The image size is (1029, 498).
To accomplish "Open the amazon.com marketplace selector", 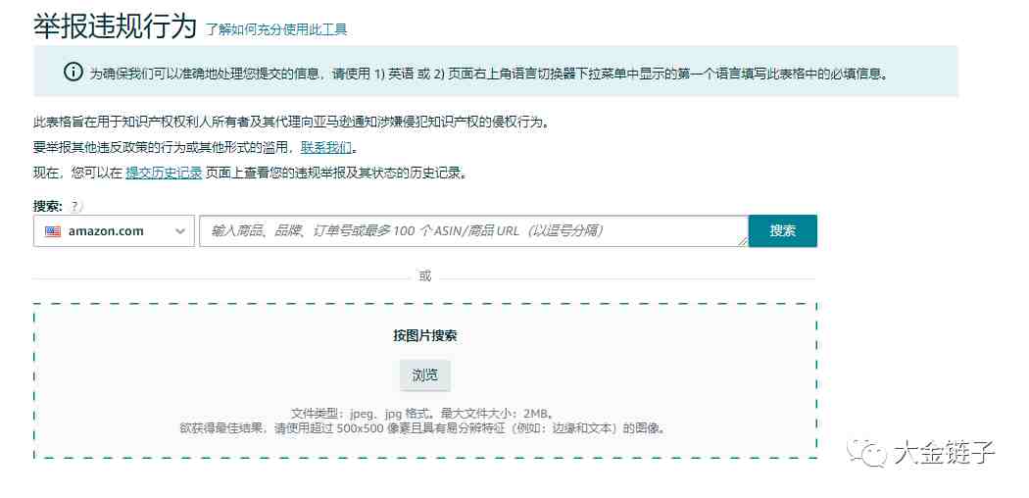I will tap(114, 231).
